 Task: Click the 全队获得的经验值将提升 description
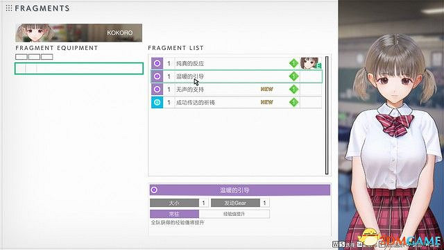(x=178, y=223)
